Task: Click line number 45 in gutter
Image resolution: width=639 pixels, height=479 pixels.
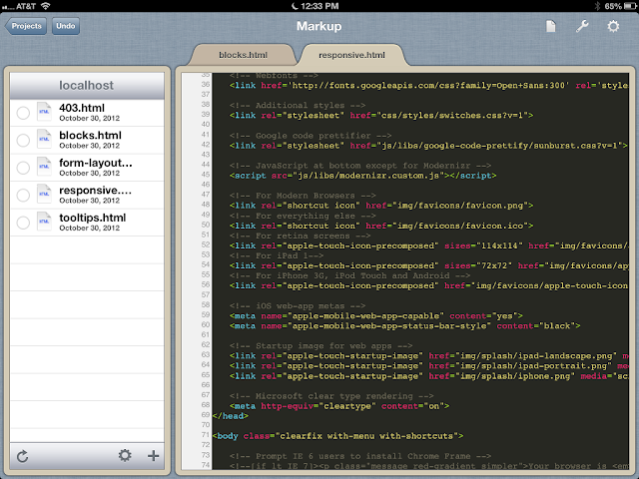Action: (x=206, y=175)
